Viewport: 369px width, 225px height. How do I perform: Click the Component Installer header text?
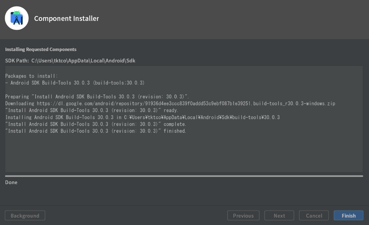(66, 18)
